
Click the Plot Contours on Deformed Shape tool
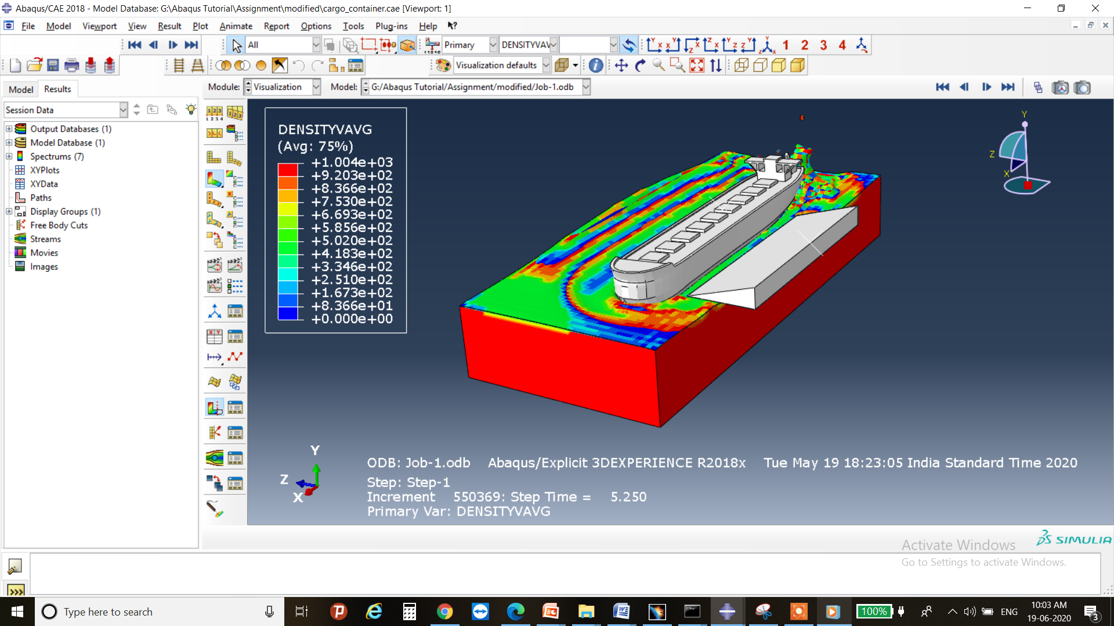click(214, 179)
